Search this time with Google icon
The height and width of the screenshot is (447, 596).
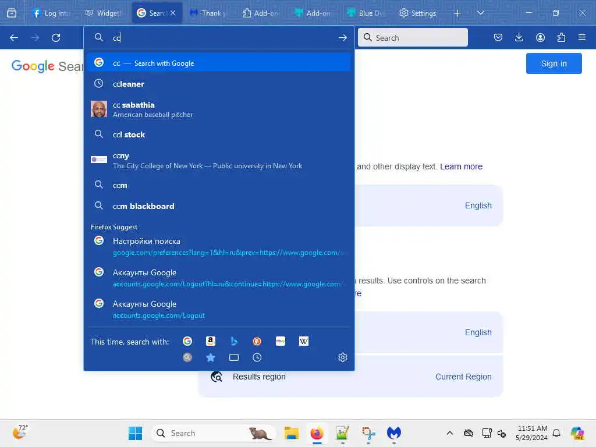point(187,341)
